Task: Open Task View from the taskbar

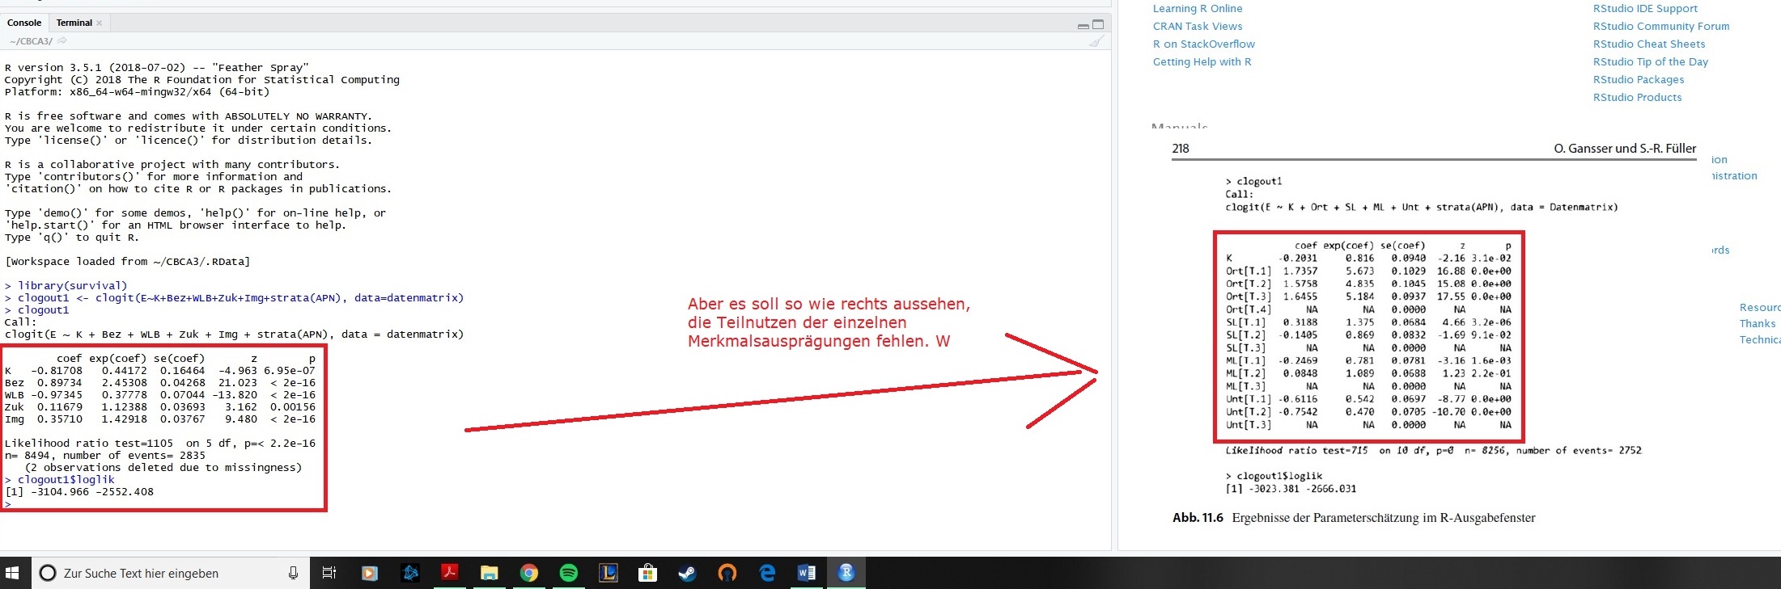Action: [x=329, y=573]
